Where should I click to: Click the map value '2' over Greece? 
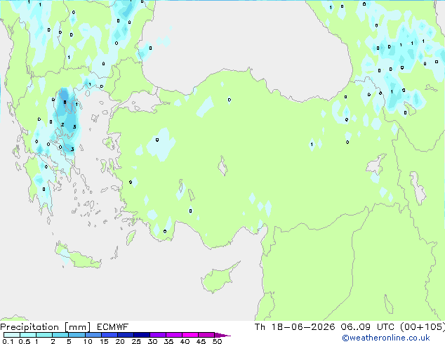(62, 124)
